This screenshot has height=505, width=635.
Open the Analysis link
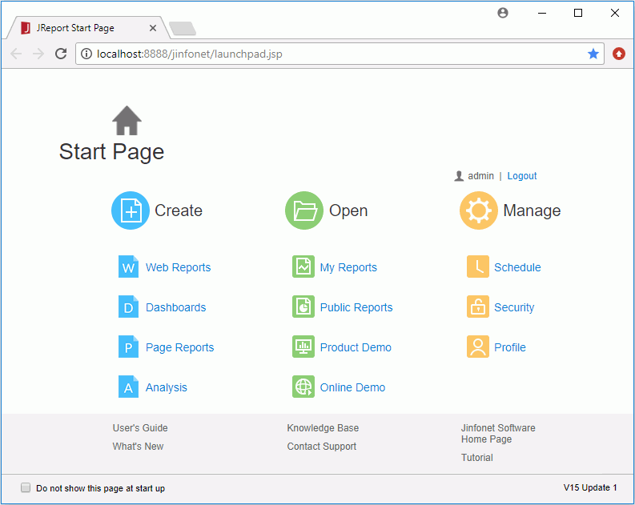167,387
